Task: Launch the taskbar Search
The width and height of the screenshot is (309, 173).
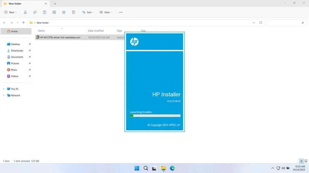Action: pyautogui.click(x=145, y=168)
